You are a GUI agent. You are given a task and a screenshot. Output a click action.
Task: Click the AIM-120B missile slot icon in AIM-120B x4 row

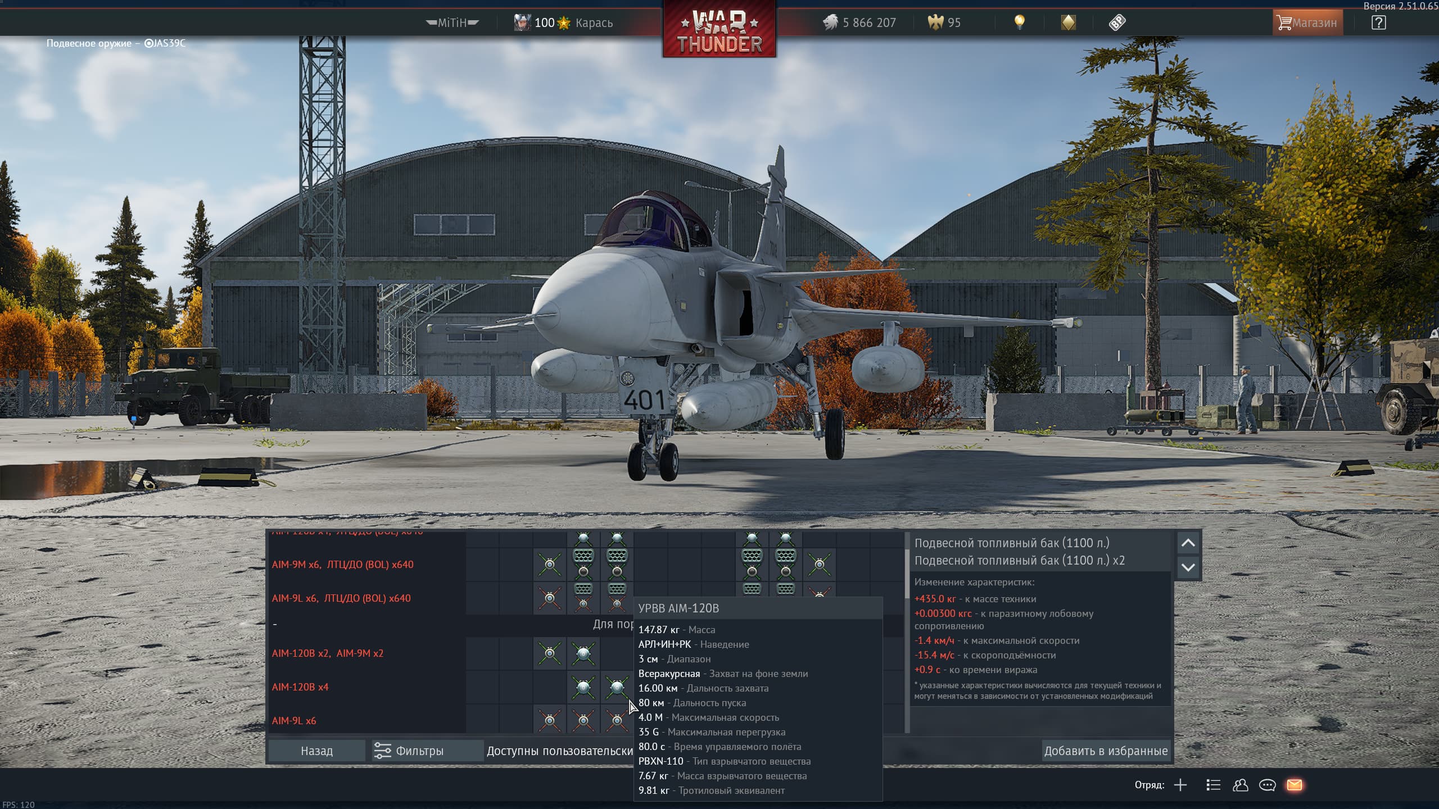click(x=583, y=687)
